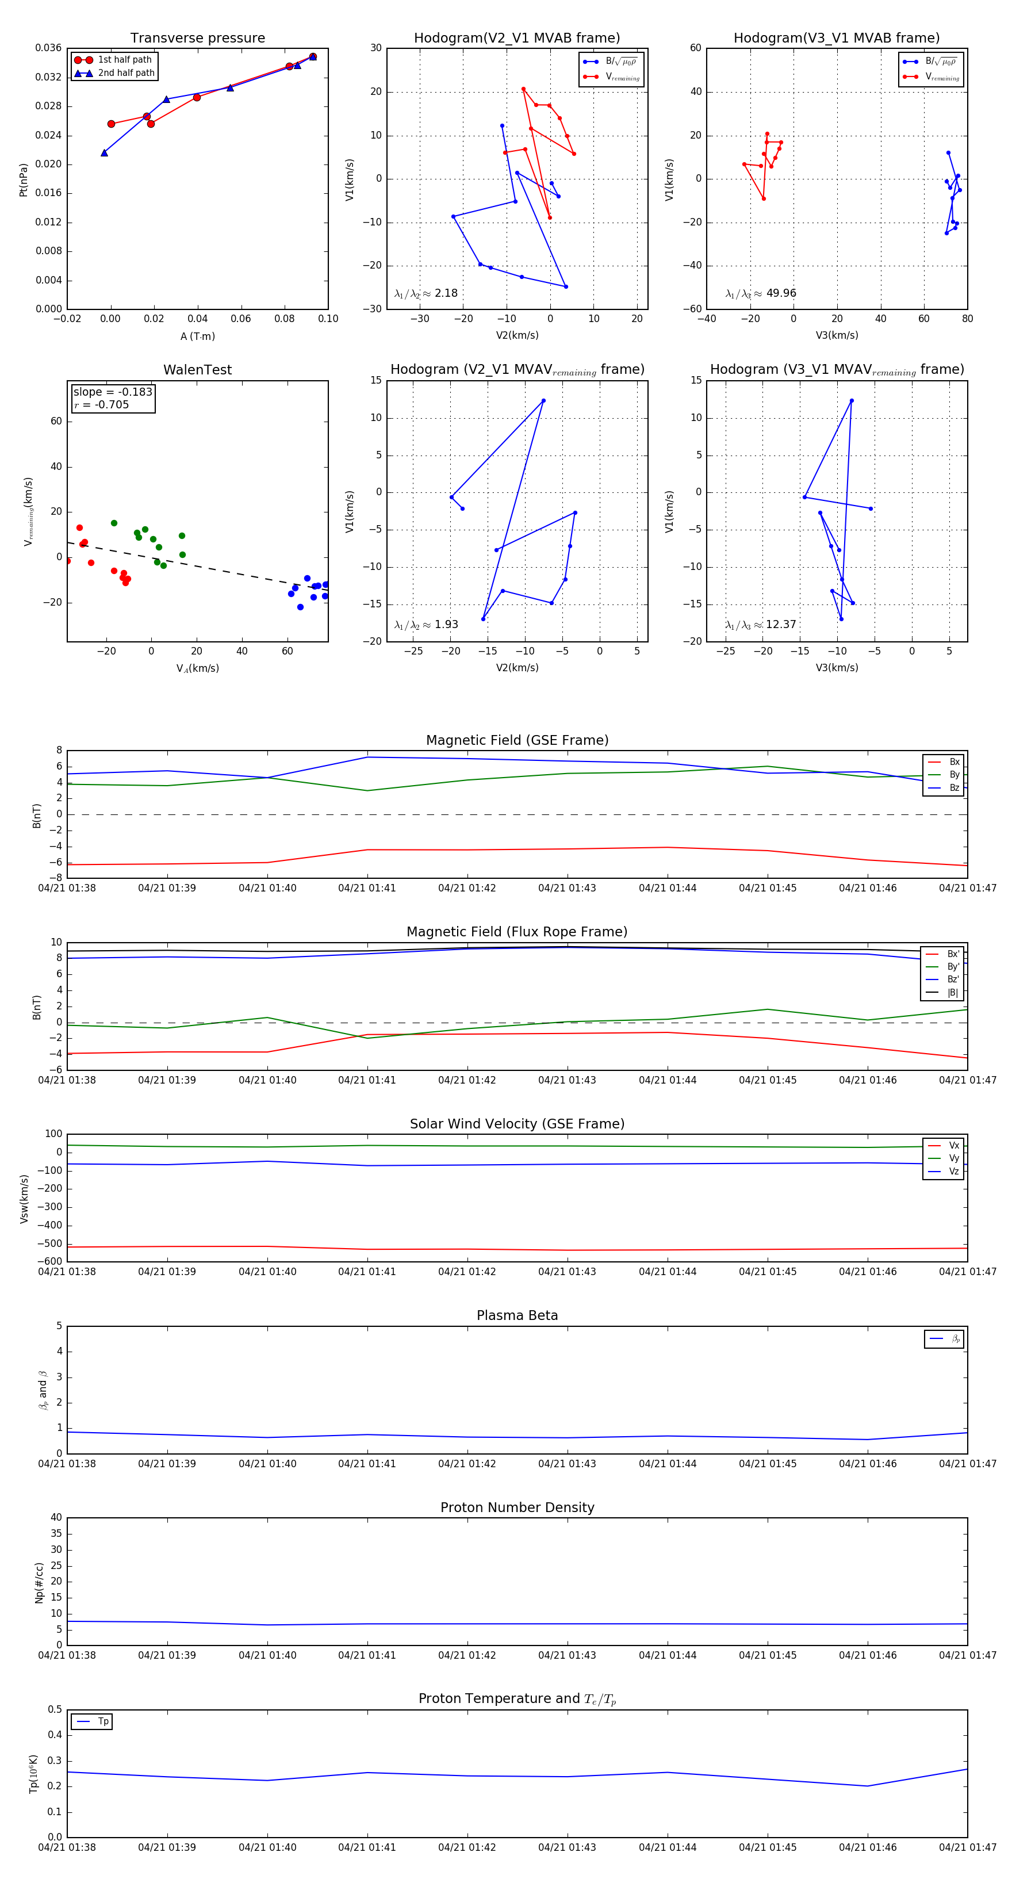Viewport: 1035px width, 1898px height.
Task: Select the Bz' legend entry in Flux Rope plot
Action: (942, 979)
